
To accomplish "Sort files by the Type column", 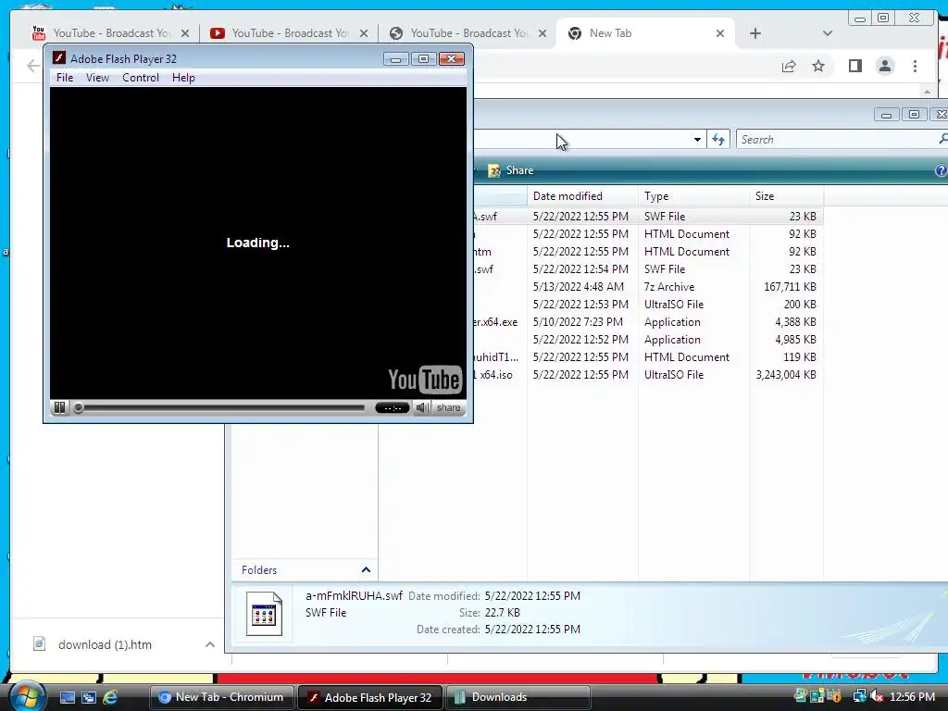I will [693, 196].
